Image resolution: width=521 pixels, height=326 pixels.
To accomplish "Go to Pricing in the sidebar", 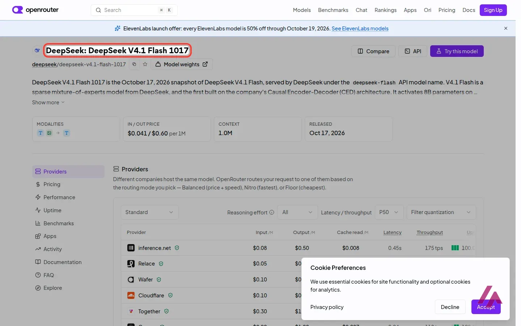I will [x=68, y=184].
